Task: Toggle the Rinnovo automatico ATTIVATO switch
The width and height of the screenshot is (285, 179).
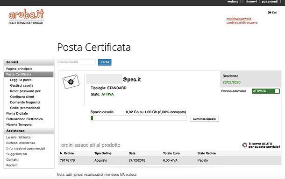Action: pos(265,91)
